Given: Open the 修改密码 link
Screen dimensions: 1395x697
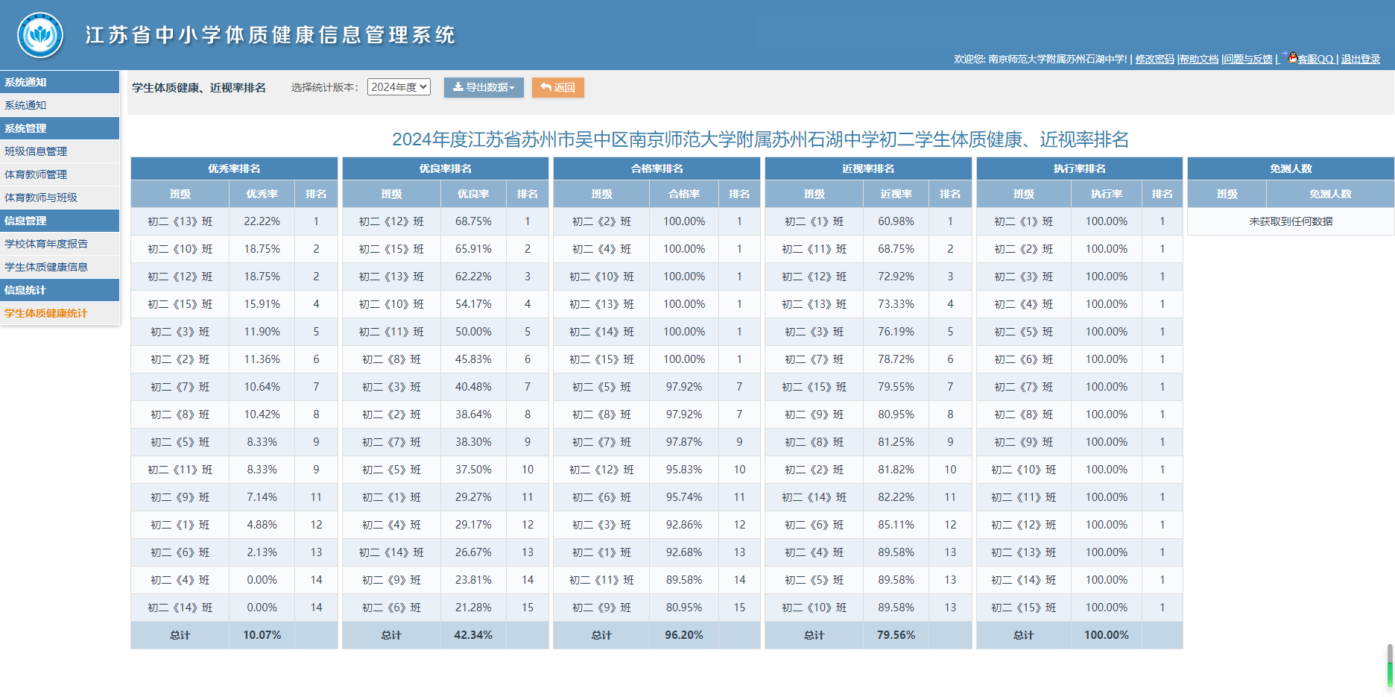Looking at the screenshot, I should (x=1154, y=59).
